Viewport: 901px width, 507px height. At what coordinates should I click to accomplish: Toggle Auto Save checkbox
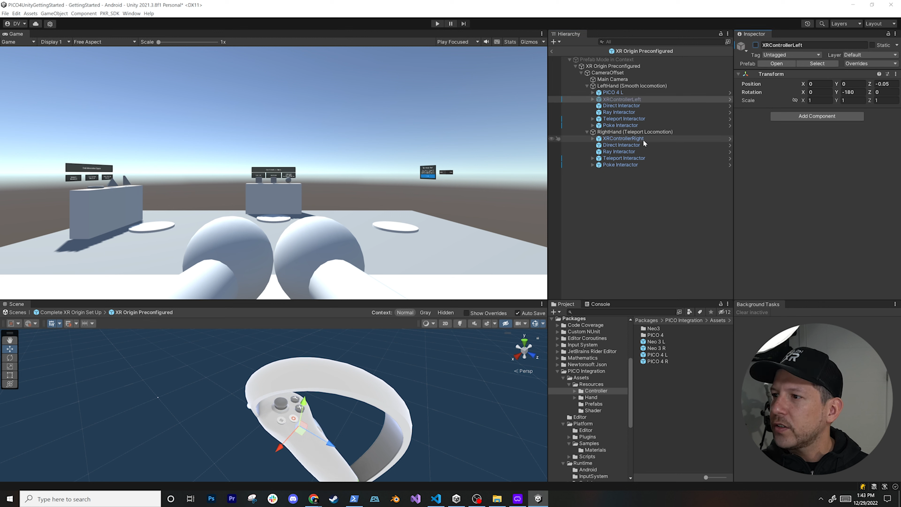[x=517, y=313]
